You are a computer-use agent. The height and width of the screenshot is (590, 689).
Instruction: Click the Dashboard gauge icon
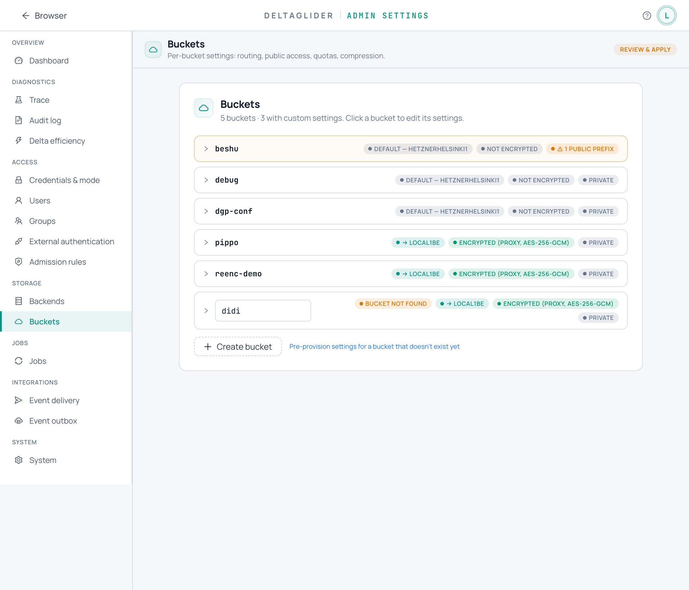tap(19, 60)
